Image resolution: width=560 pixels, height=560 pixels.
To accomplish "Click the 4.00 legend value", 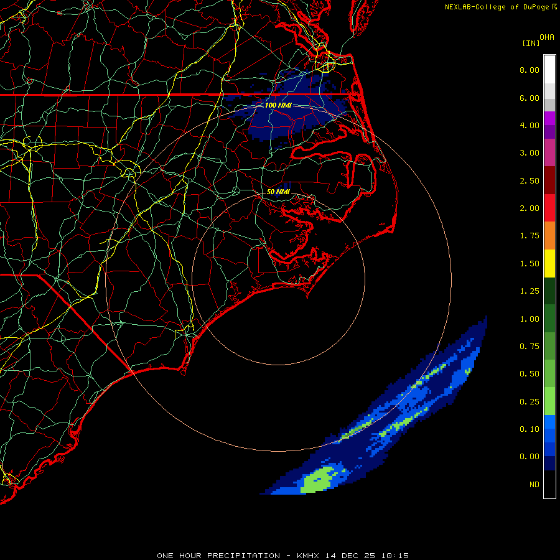I will coord(530,125).
